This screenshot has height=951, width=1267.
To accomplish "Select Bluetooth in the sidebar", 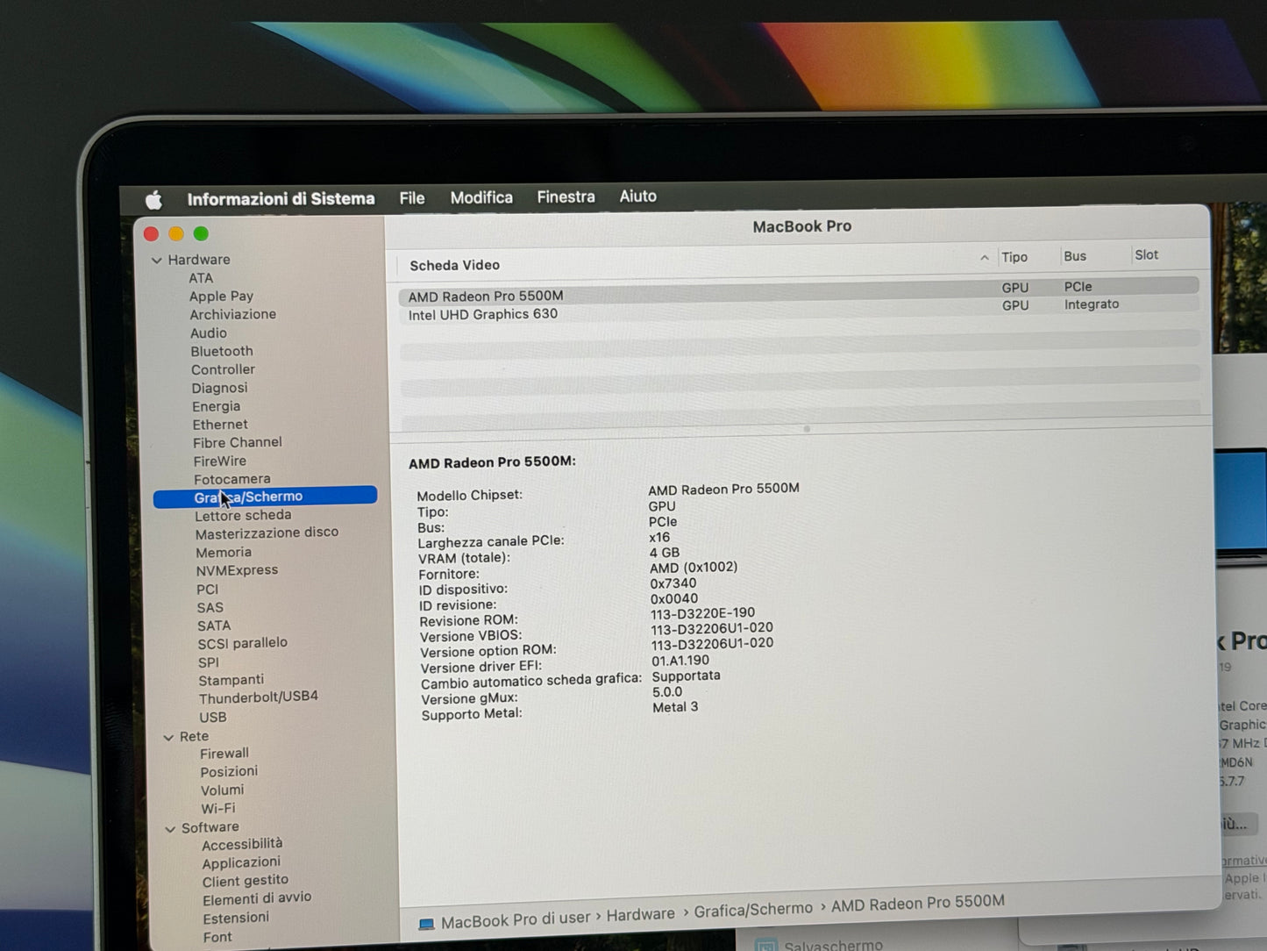I will point(222,351).
